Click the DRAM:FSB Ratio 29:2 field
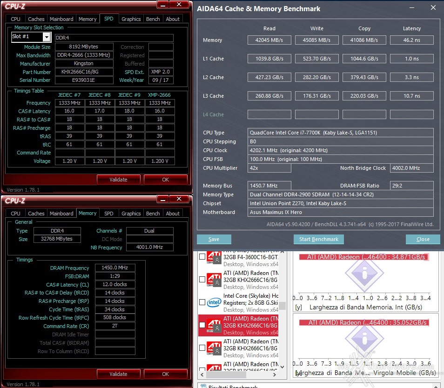Viewport: 444px width, 388px height. click(412, 186)
